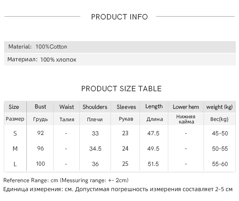Click the weight range 45-50
The image size is (239, 201).
coord(220,133)
